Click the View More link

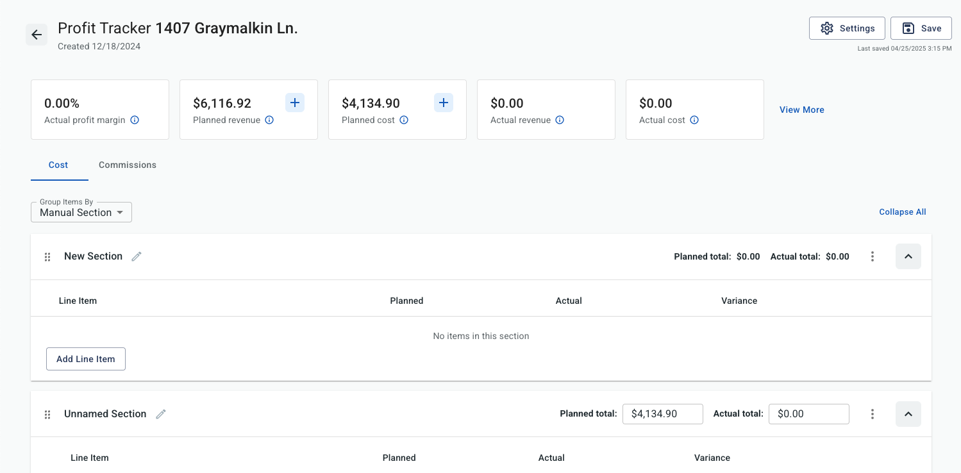pos(802,110)
